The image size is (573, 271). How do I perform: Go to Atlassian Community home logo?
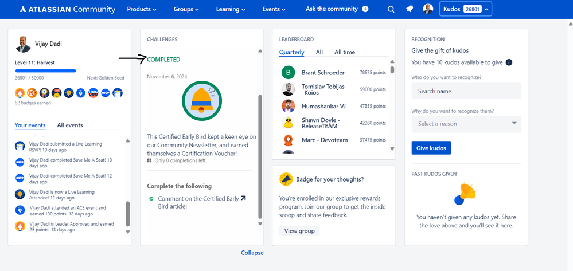pos(68,10)
